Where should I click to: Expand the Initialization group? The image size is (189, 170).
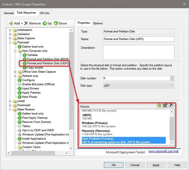click(10, 30)
